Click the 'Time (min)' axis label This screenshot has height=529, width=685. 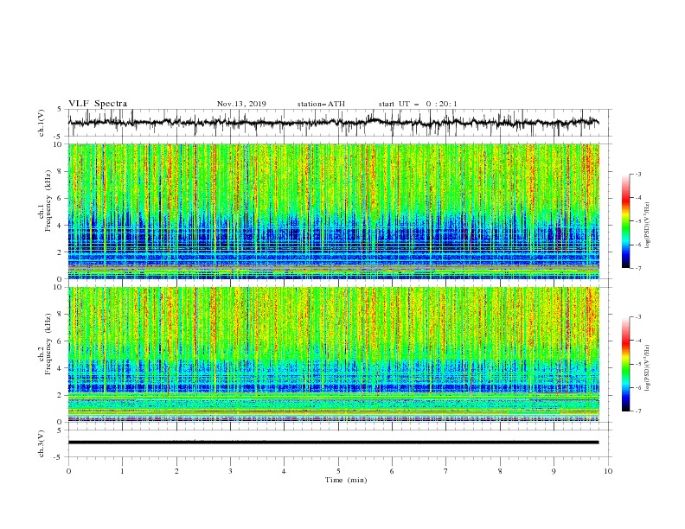(x=346, y=480)
